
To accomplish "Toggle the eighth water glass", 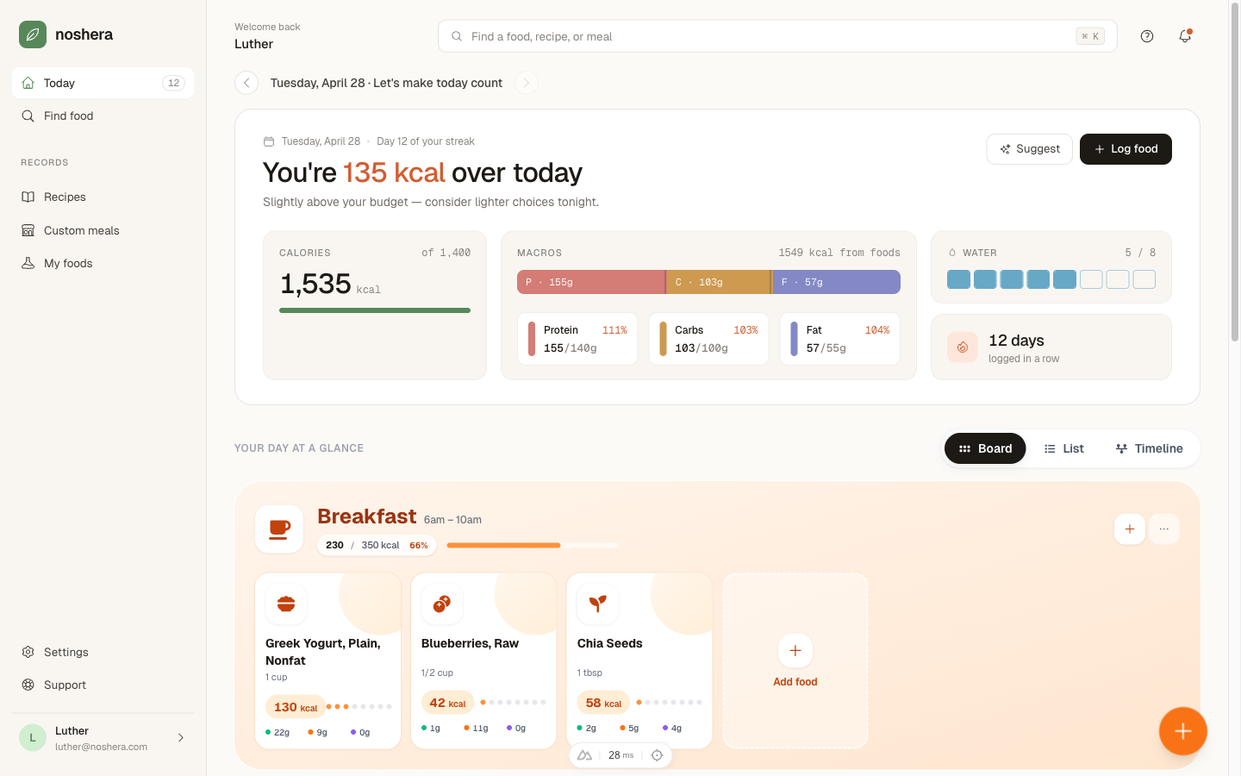I will (1144, 279).
